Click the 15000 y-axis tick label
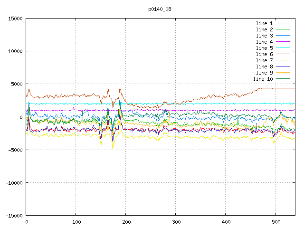 click(x=15, y=19)
